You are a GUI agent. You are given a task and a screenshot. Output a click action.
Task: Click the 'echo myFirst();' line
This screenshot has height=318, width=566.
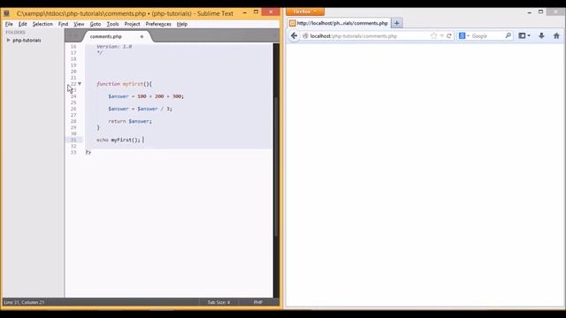119,140
